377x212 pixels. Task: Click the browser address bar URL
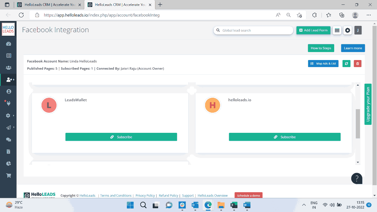click(102, 15)
